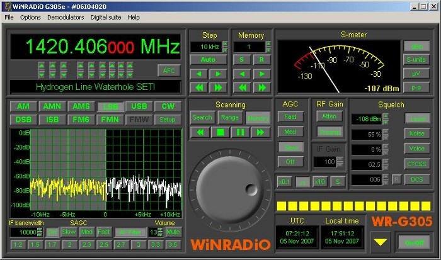Open the Digital suite menu
Viewport: 441px width, 260px height.
click(x=106, y=18)
